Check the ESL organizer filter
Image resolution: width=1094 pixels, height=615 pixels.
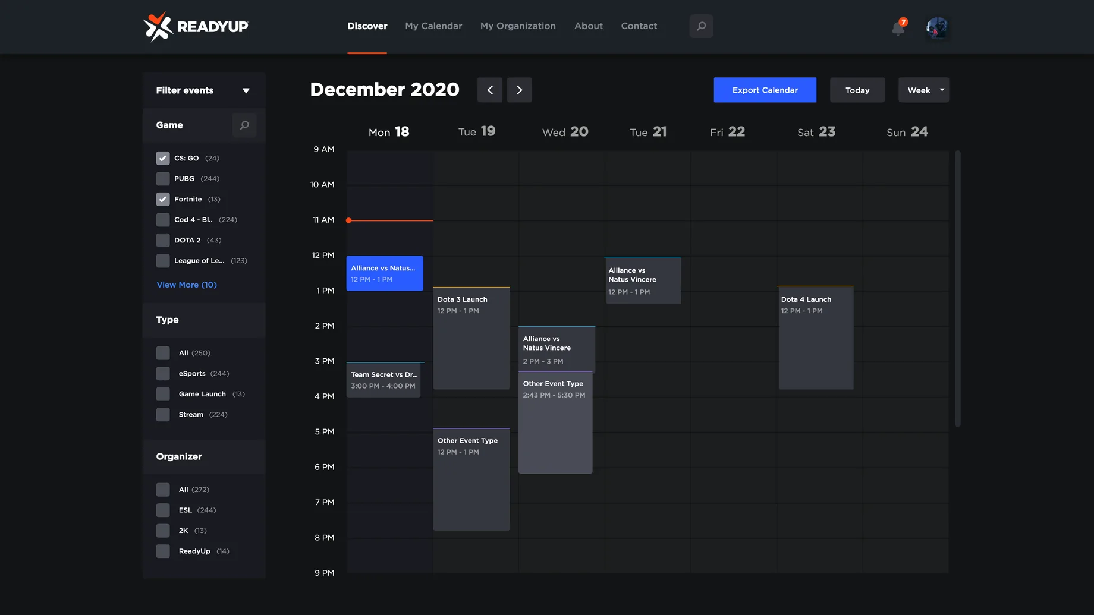point(163,510)
